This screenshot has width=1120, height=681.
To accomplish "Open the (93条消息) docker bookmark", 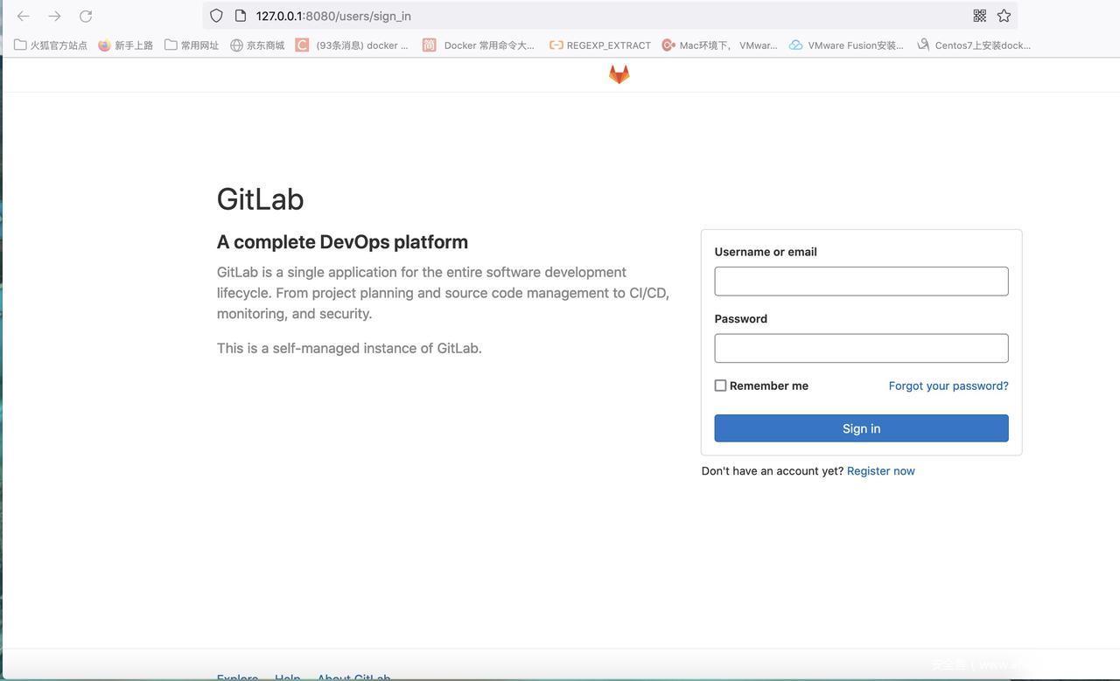I will coord(353,45).
